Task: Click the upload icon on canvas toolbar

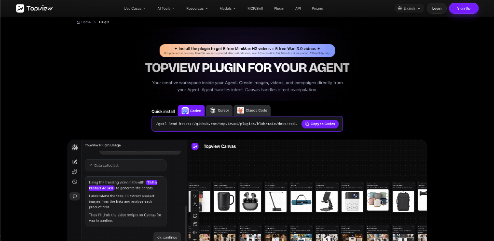Action: (x=195, y=205)
